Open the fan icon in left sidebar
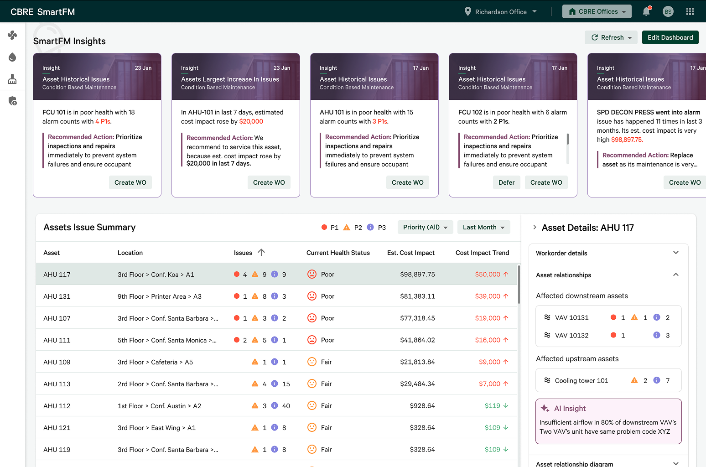Image resolution: width=706 pixels, height=467 pixels. point(12,35)
